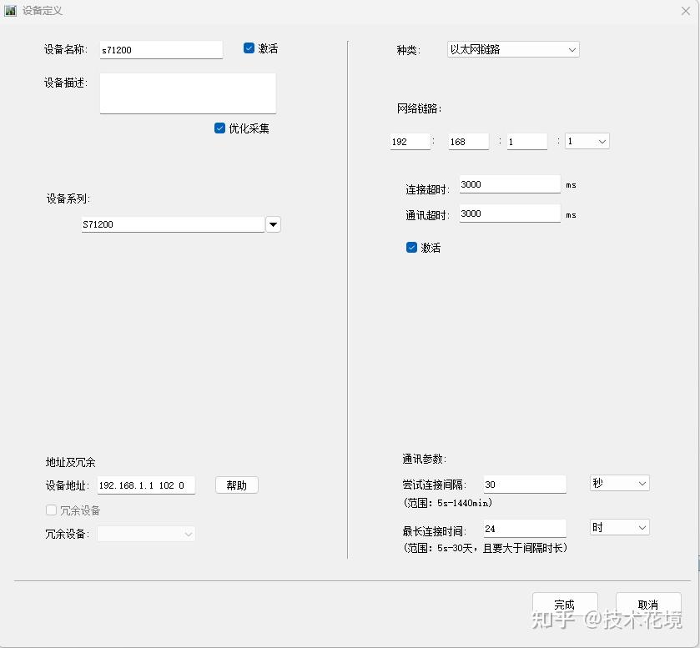Select the 设备地址 field showing 192.168.1.1
700x648 pixels.
tap(146, 485)
